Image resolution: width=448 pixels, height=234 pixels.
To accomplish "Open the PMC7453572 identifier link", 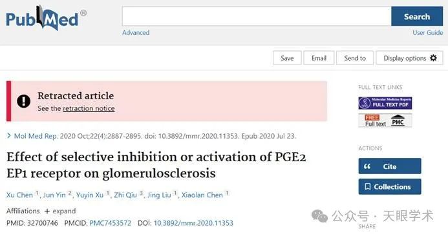I will [111, 223].
